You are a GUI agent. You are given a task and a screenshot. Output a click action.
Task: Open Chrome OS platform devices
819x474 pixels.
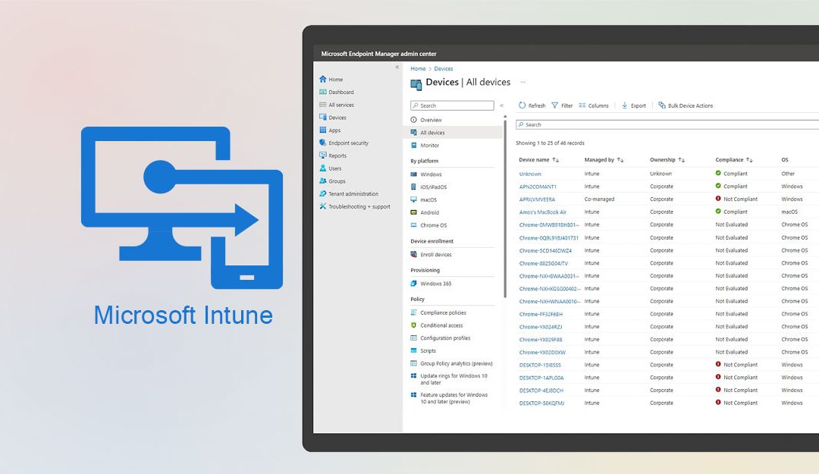(428, 225)
